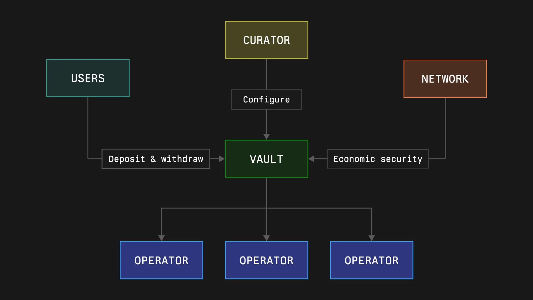
Task: Click the right-pointing arrowhead entering VAULT
Action: pos(221,159)
